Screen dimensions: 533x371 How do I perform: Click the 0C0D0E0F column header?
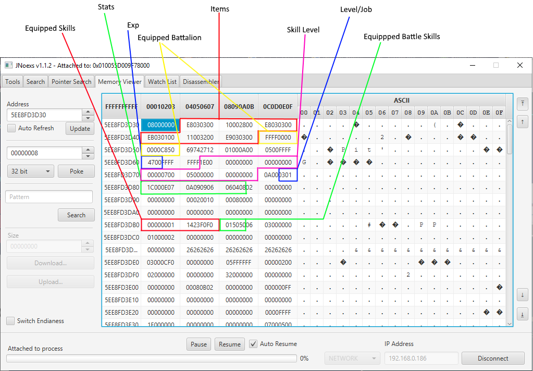(x=278, y=106)
